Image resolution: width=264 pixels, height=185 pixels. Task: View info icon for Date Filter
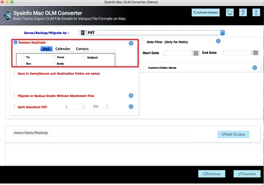pos(218,41)
